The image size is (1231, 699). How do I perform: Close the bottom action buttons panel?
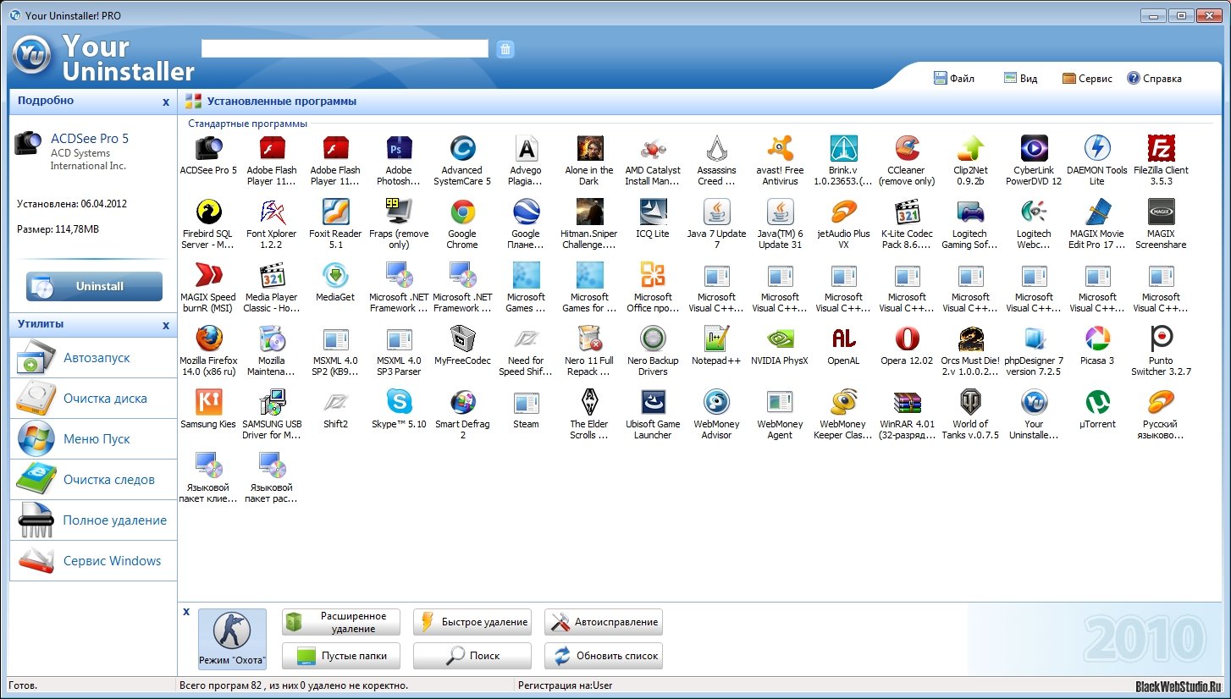(x=186, y=611)
